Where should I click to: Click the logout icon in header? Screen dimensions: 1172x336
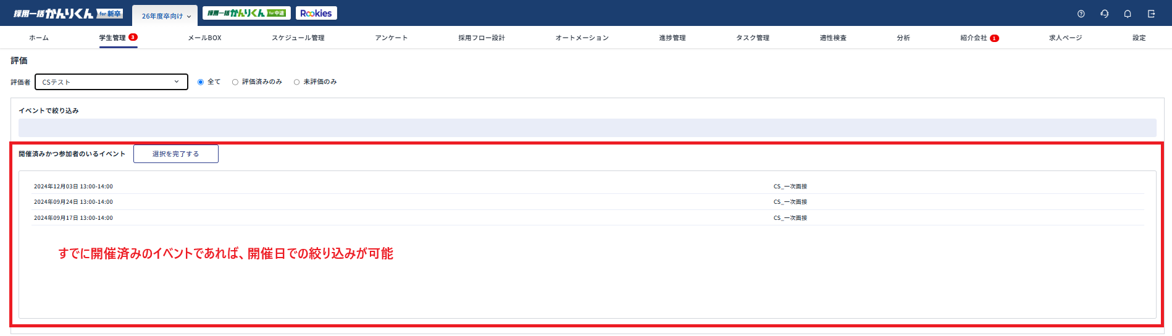[1151, 14]
